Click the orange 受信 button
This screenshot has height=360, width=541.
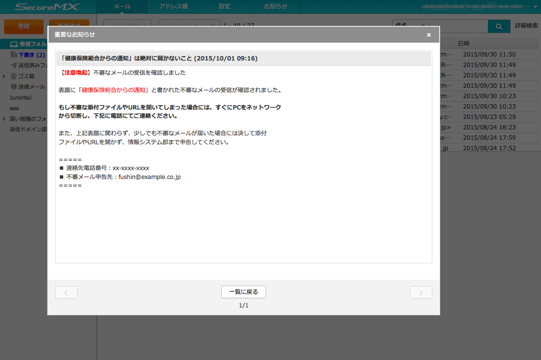click(x=24, y=26)
